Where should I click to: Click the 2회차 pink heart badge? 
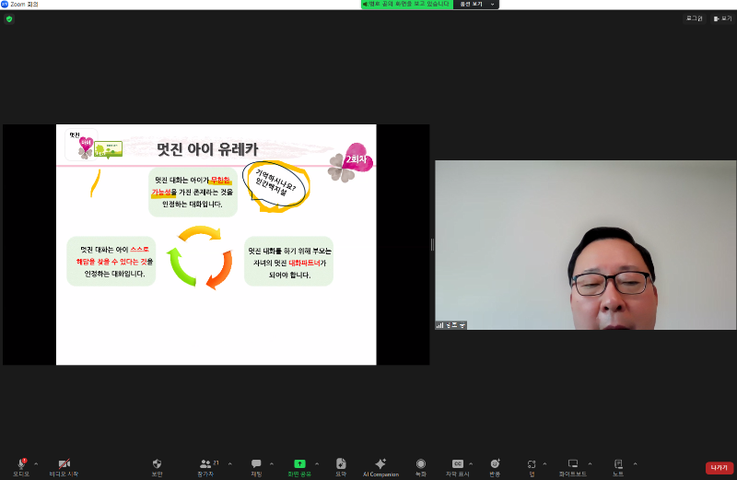click(357, 158)
